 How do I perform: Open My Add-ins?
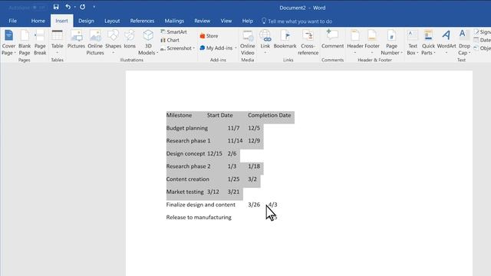point(216,48)
